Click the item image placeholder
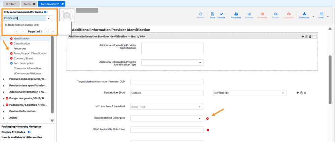Screen dimensions: 335x142 pyautogui.click(x=67, y=16)
